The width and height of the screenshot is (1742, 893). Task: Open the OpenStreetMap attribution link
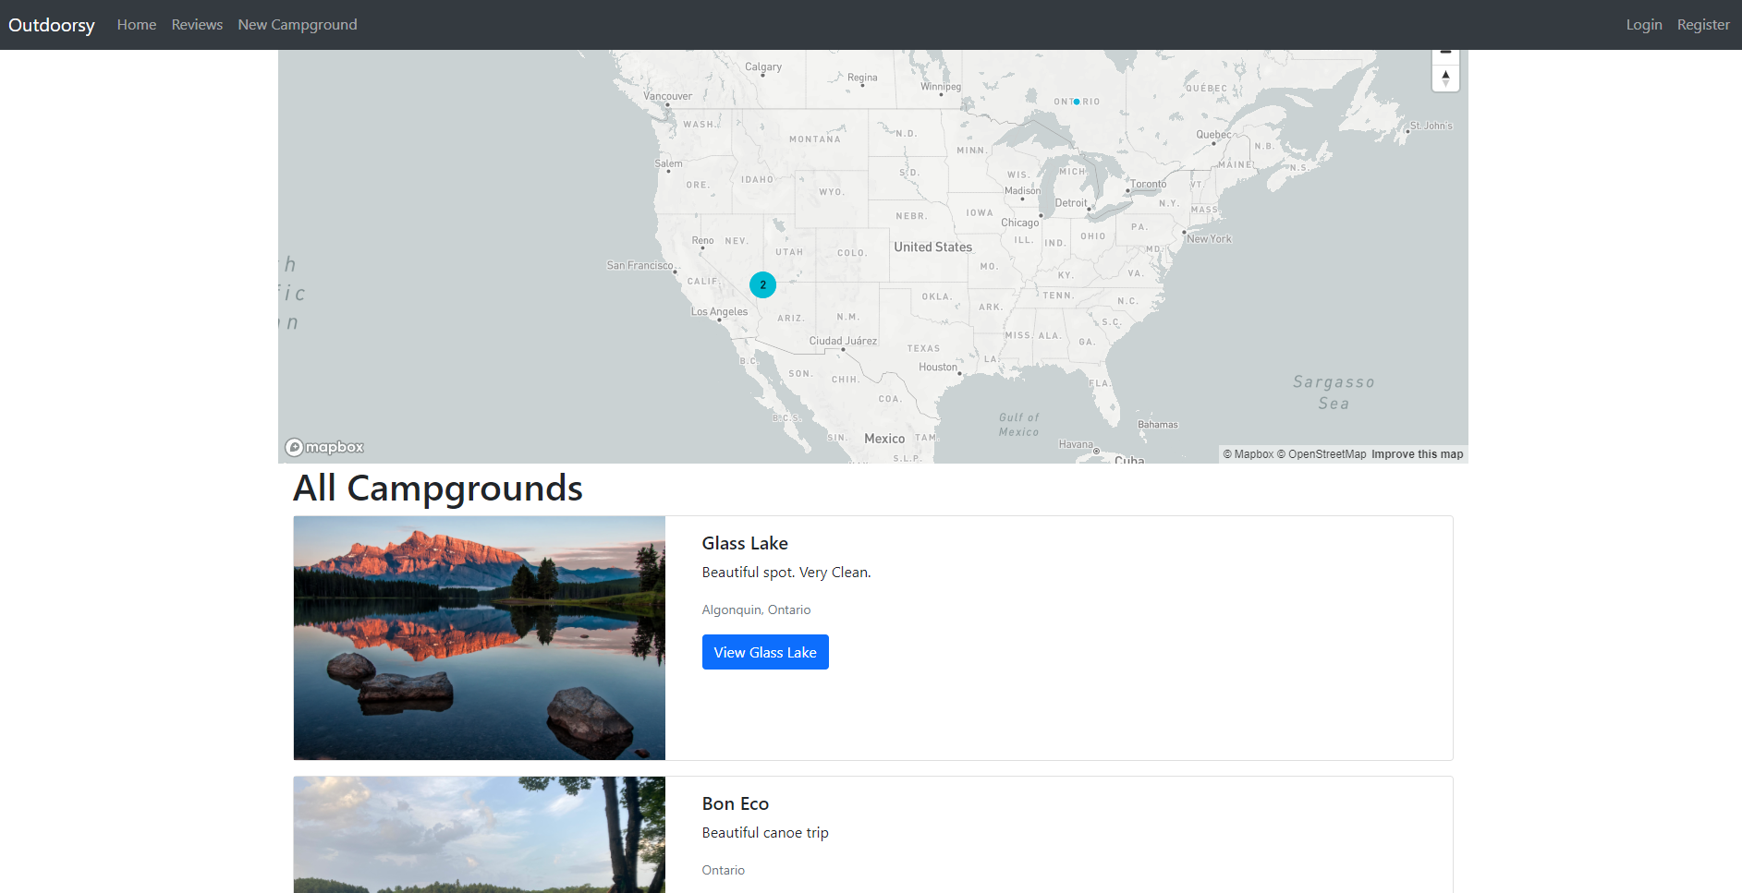(1322, 454)
